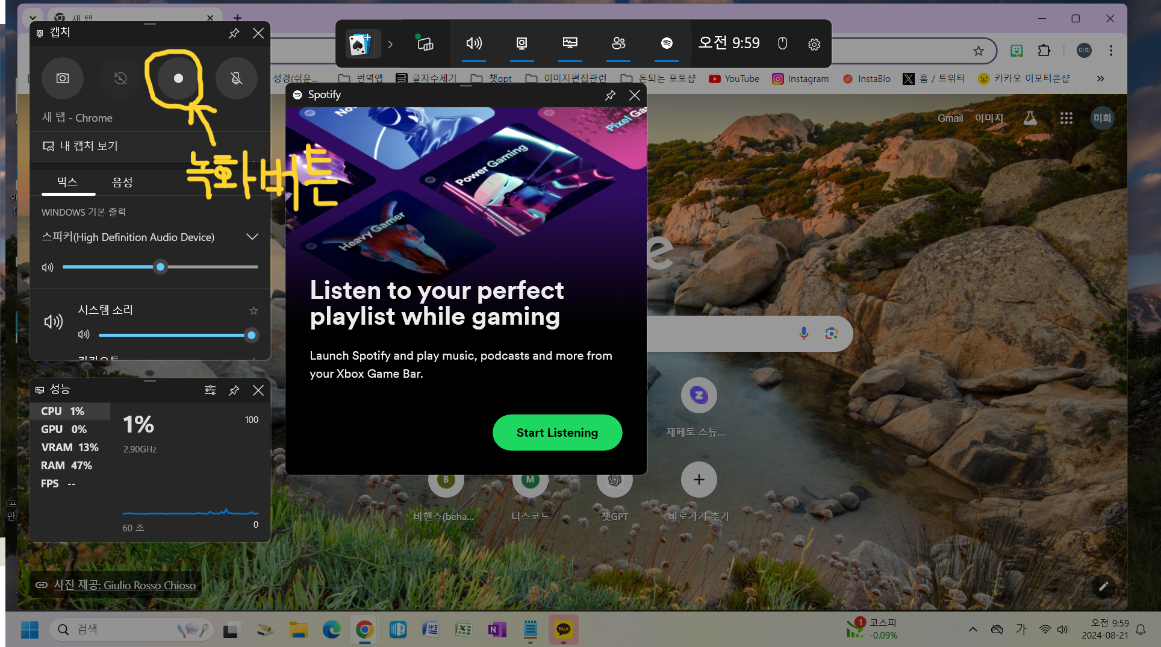Select the VRAM metric row
The height and width of the screenshot is (647, 1161).
tap(70, 447)
